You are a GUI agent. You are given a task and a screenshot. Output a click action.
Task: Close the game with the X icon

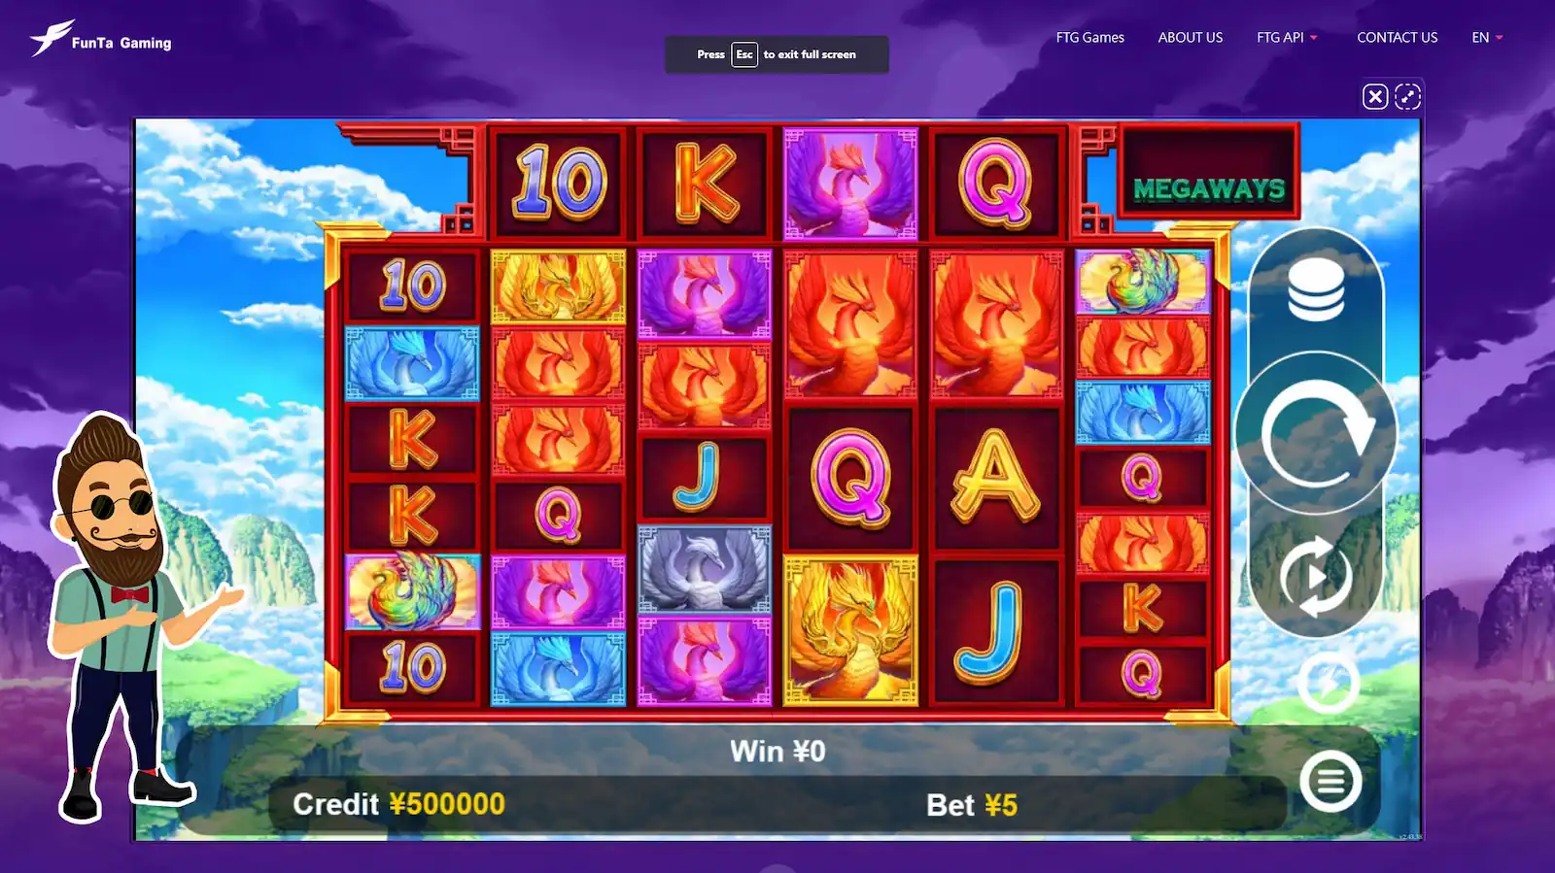(1374, 96)
